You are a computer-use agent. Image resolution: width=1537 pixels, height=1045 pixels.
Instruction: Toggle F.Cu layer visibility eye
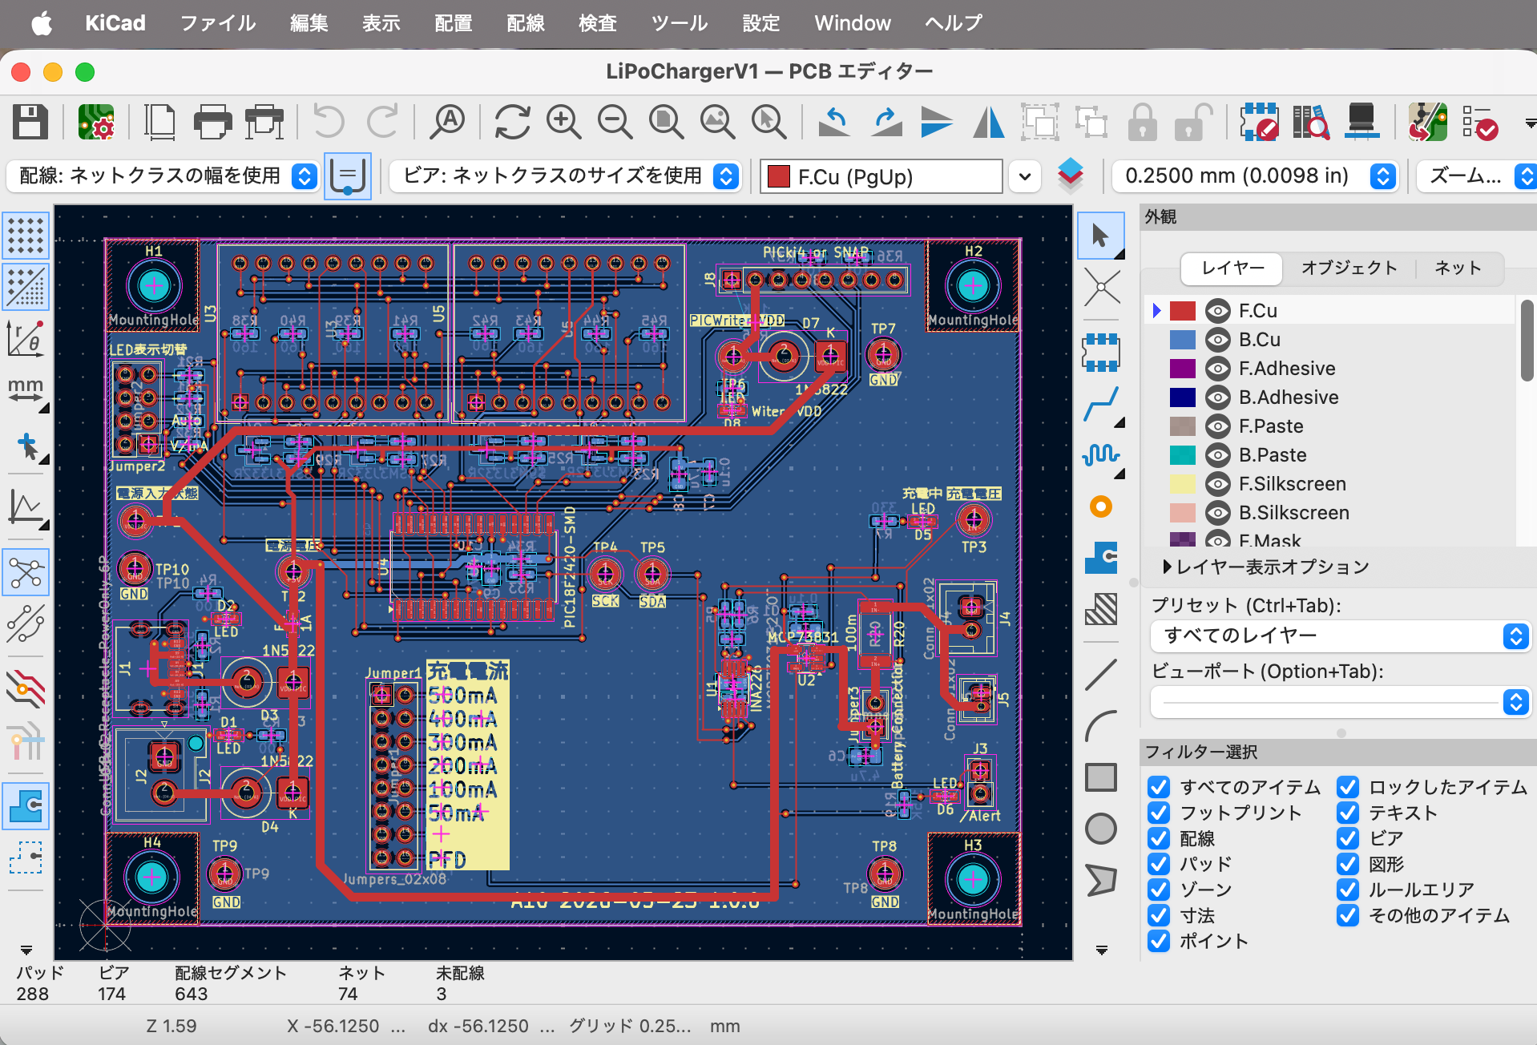click(1218, 311)
